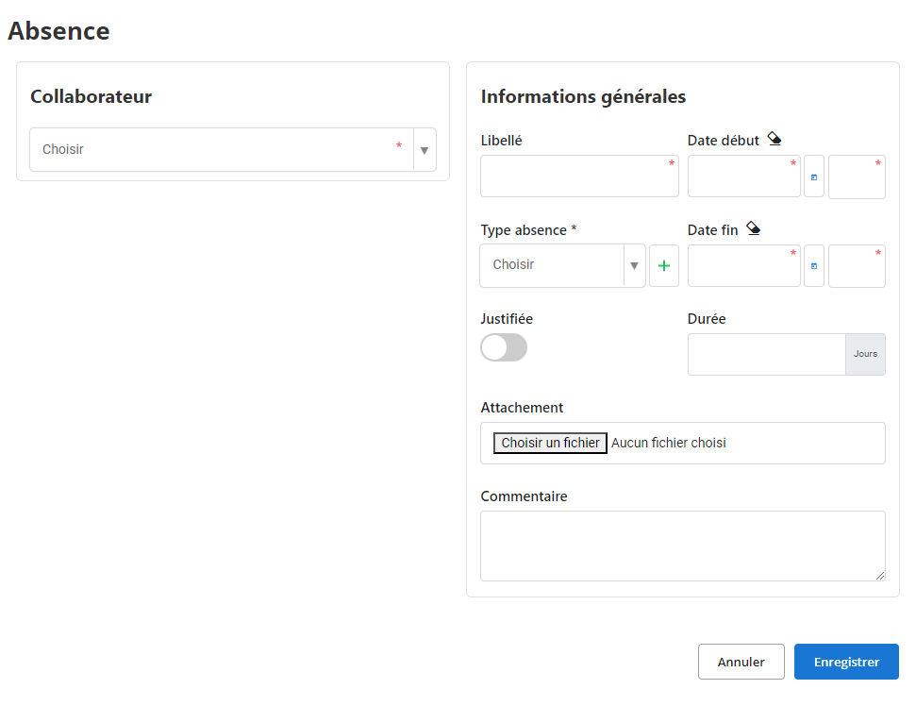Expand the Collaborateur dropdown arrow
Viewport: 916px width, 706px height.
(425, 150)
